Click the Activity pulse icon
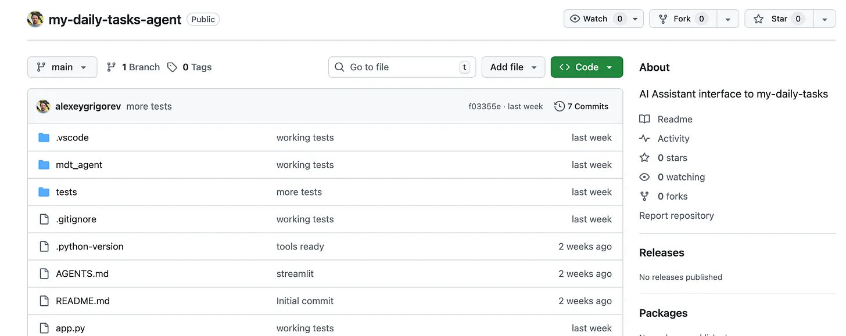The height and width of the screenshot is (336, 846). pos(644,138)
